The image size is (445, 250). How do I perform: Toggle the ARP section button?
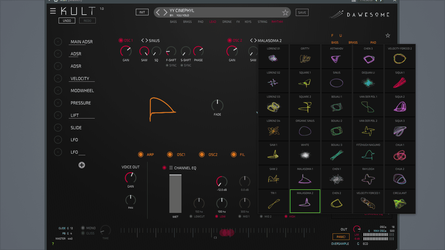tap(141, 155)
